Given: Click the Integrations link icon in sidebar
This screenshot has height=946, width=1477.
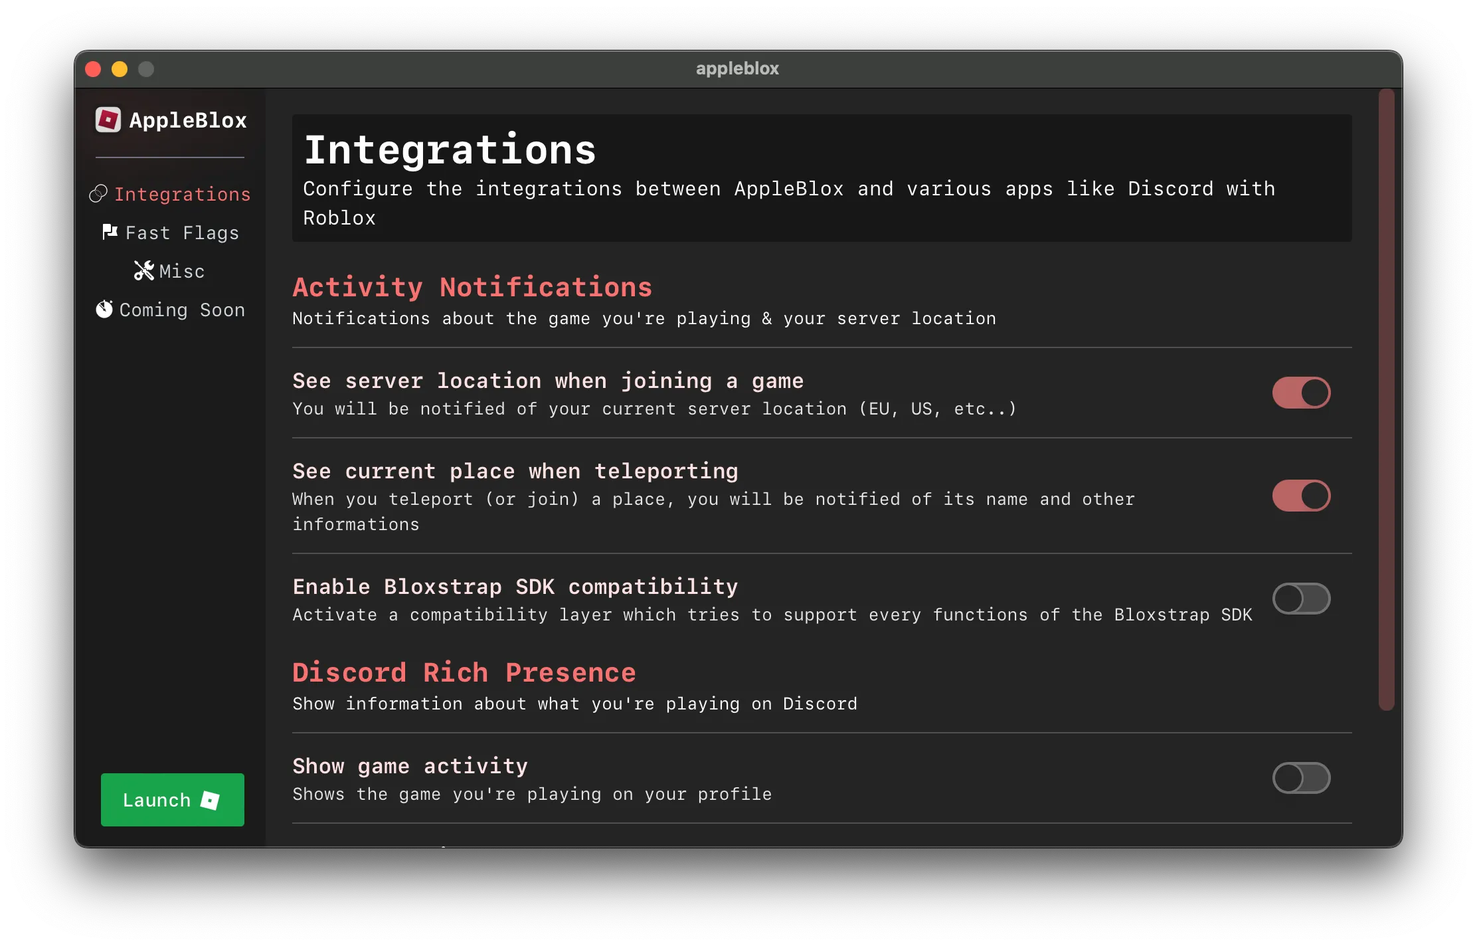Looking at the screenshot, I should pos(98,194).
